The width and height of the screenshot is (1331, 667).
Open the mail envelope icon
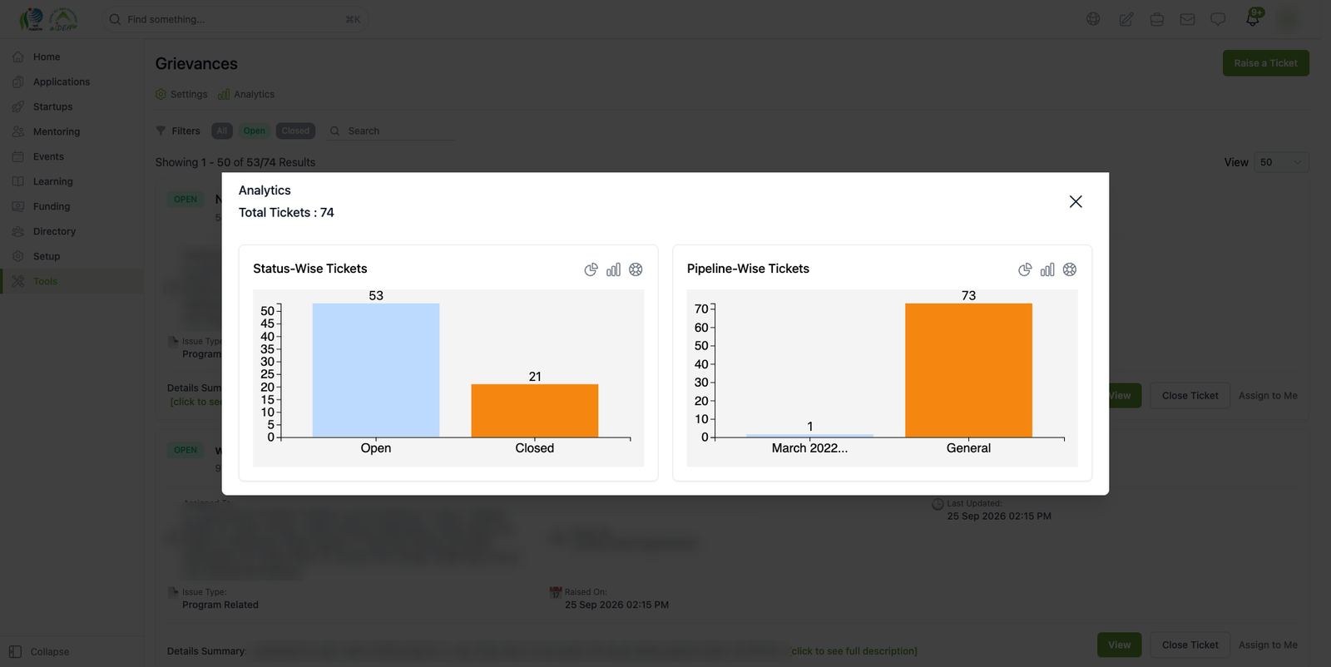pyautogui.click(x=1187, y=19)
